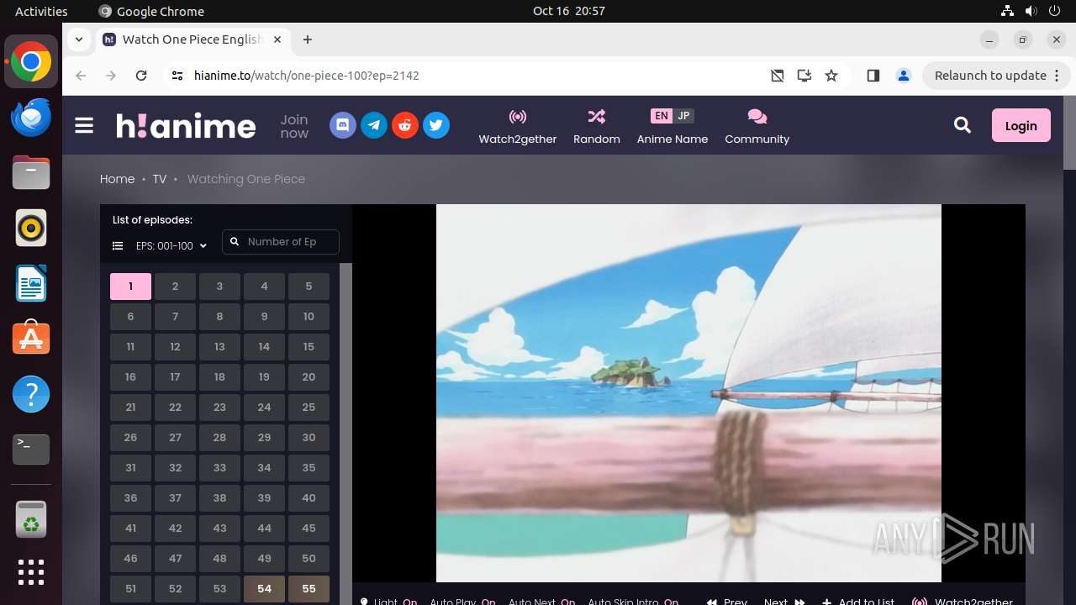Image resolution: width=1076 pixels, height=605 pixels.
Task: Select episode 13
Action: coord(219,347)
